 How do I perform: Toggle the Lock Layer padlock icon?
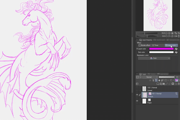(159, 80)
